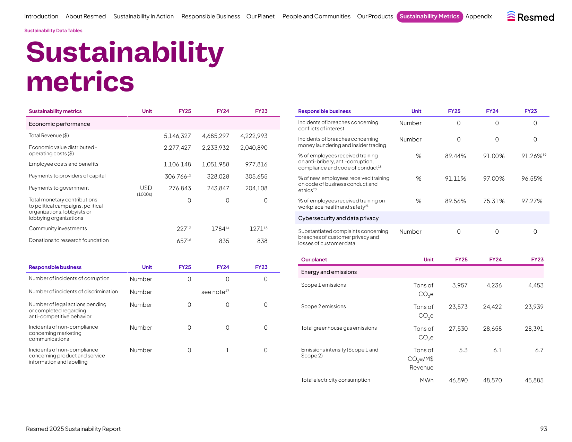572x442 pixels.
Task: Select the Community investments FY24 value 1784
Action: (x=220, y=229)
